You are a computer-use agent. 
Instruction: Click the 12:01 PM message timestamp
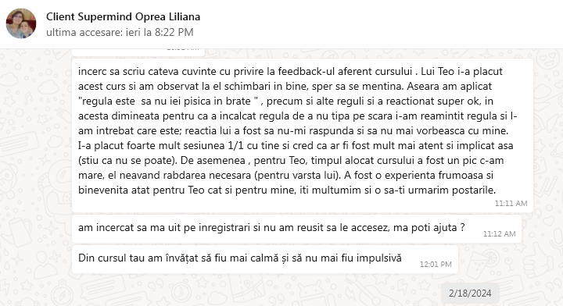tap(436, 265)
